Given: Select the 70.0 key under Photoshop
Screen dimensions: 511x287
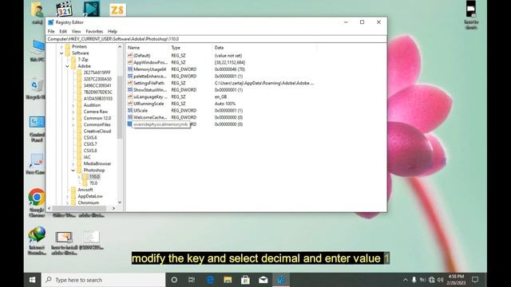Looking at the screenshot, I should [93, 183].
